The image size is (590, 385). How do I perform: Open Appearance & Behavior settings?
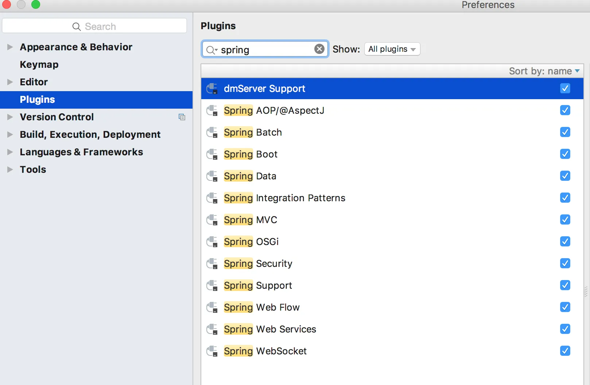coord(76,47)
